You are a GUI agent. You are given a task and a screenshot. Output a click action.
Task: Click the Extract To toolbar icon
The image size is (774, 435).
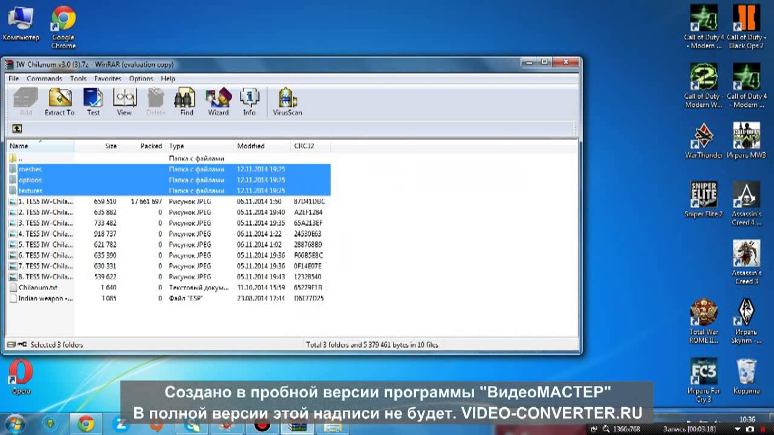[59, 101]
